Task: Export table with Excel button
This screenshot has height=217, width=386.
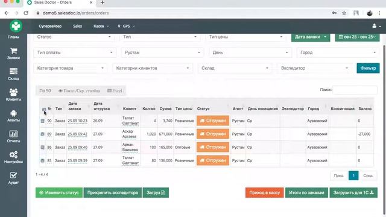Action: 115,91
